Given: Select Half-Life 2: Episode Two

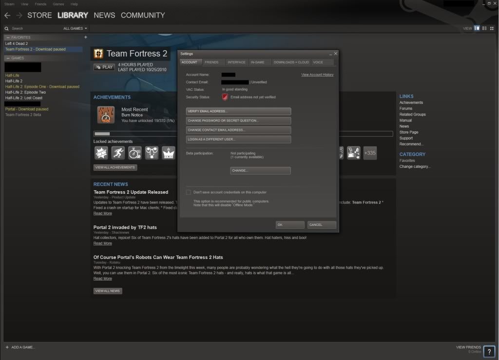Looking at the screenshot, I should [25, 92].
